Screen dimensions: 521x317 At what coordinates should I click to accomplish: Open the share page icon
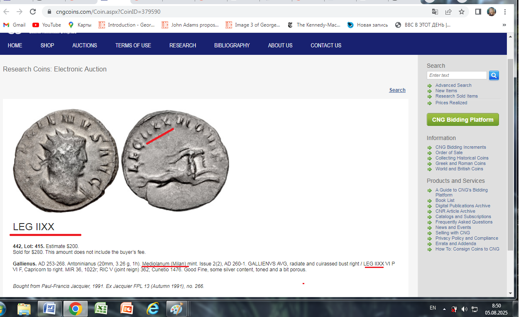point(448,12)
